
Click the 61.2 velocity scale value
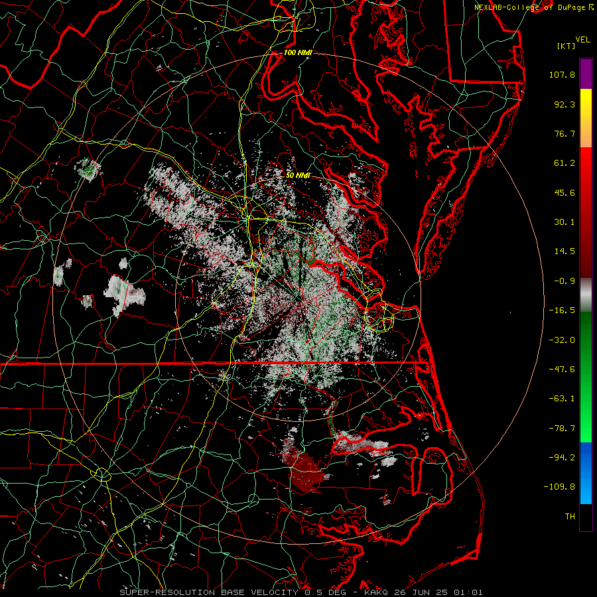point(564,163)
